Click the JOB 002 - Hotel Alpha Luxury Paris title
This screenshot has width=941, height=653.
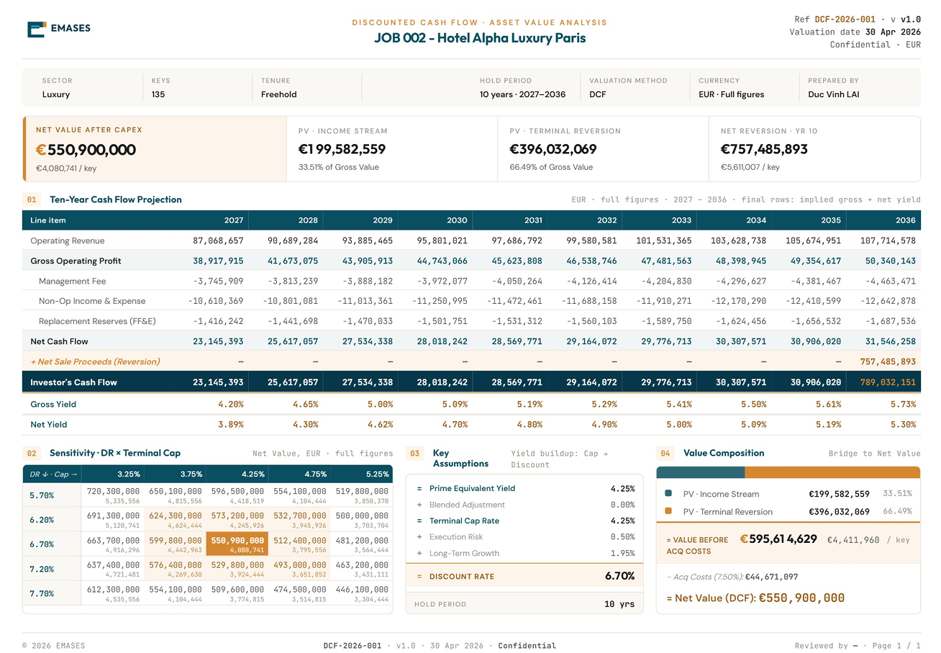(480, 38)
